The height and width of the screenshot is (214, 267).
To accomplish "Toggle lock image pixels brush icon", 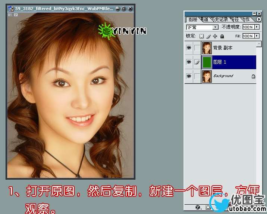I will pyautogui.click(x=208, y=36).
